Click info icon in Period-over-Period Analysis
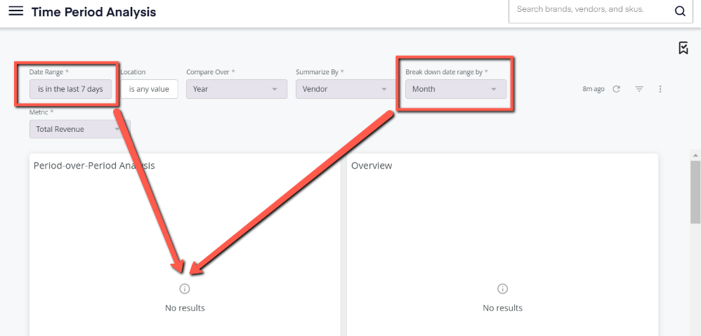This screenshot has height=336, width=701. tap(185, 289)
